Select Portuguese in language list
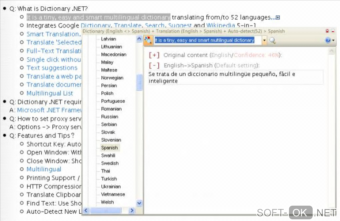 (113, 101)
